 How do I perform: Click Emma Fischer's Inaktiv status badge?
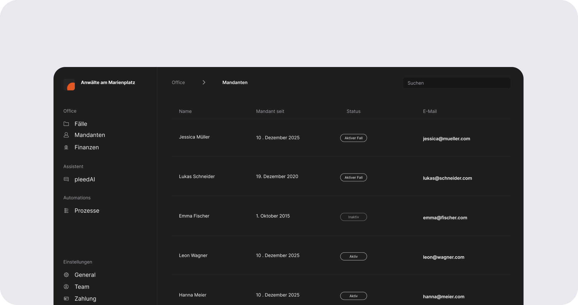(353, 217)
